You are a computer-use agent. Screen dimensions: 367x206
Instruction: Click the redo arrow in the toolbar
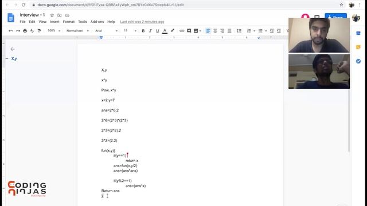coord(18,31)
